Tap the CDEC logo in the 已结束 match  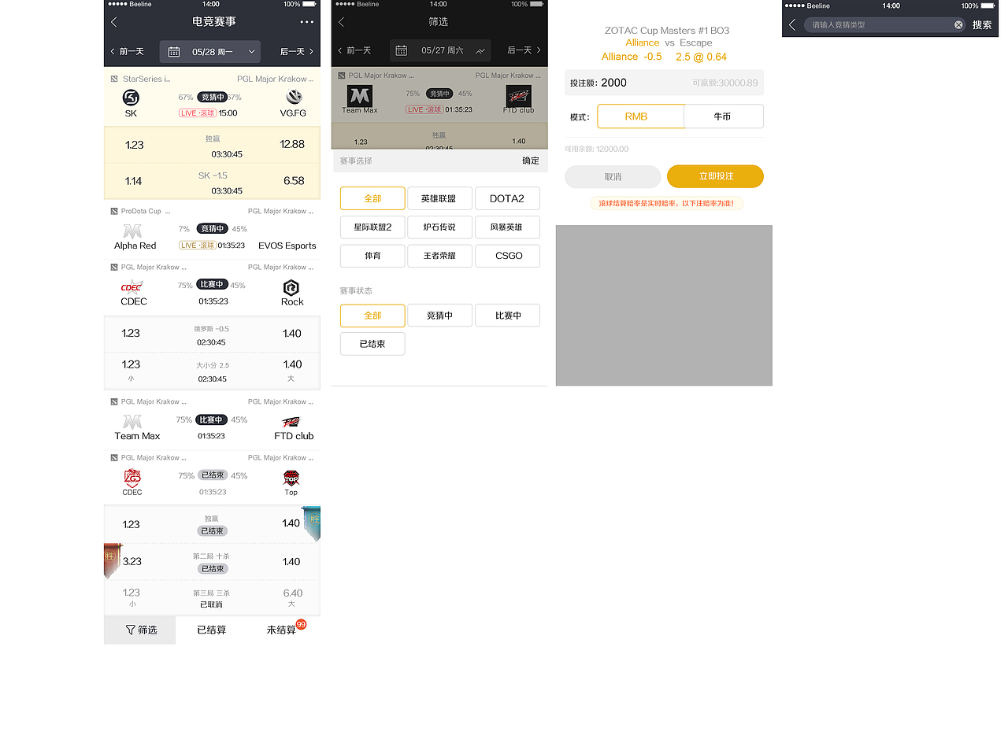point(132,478)
